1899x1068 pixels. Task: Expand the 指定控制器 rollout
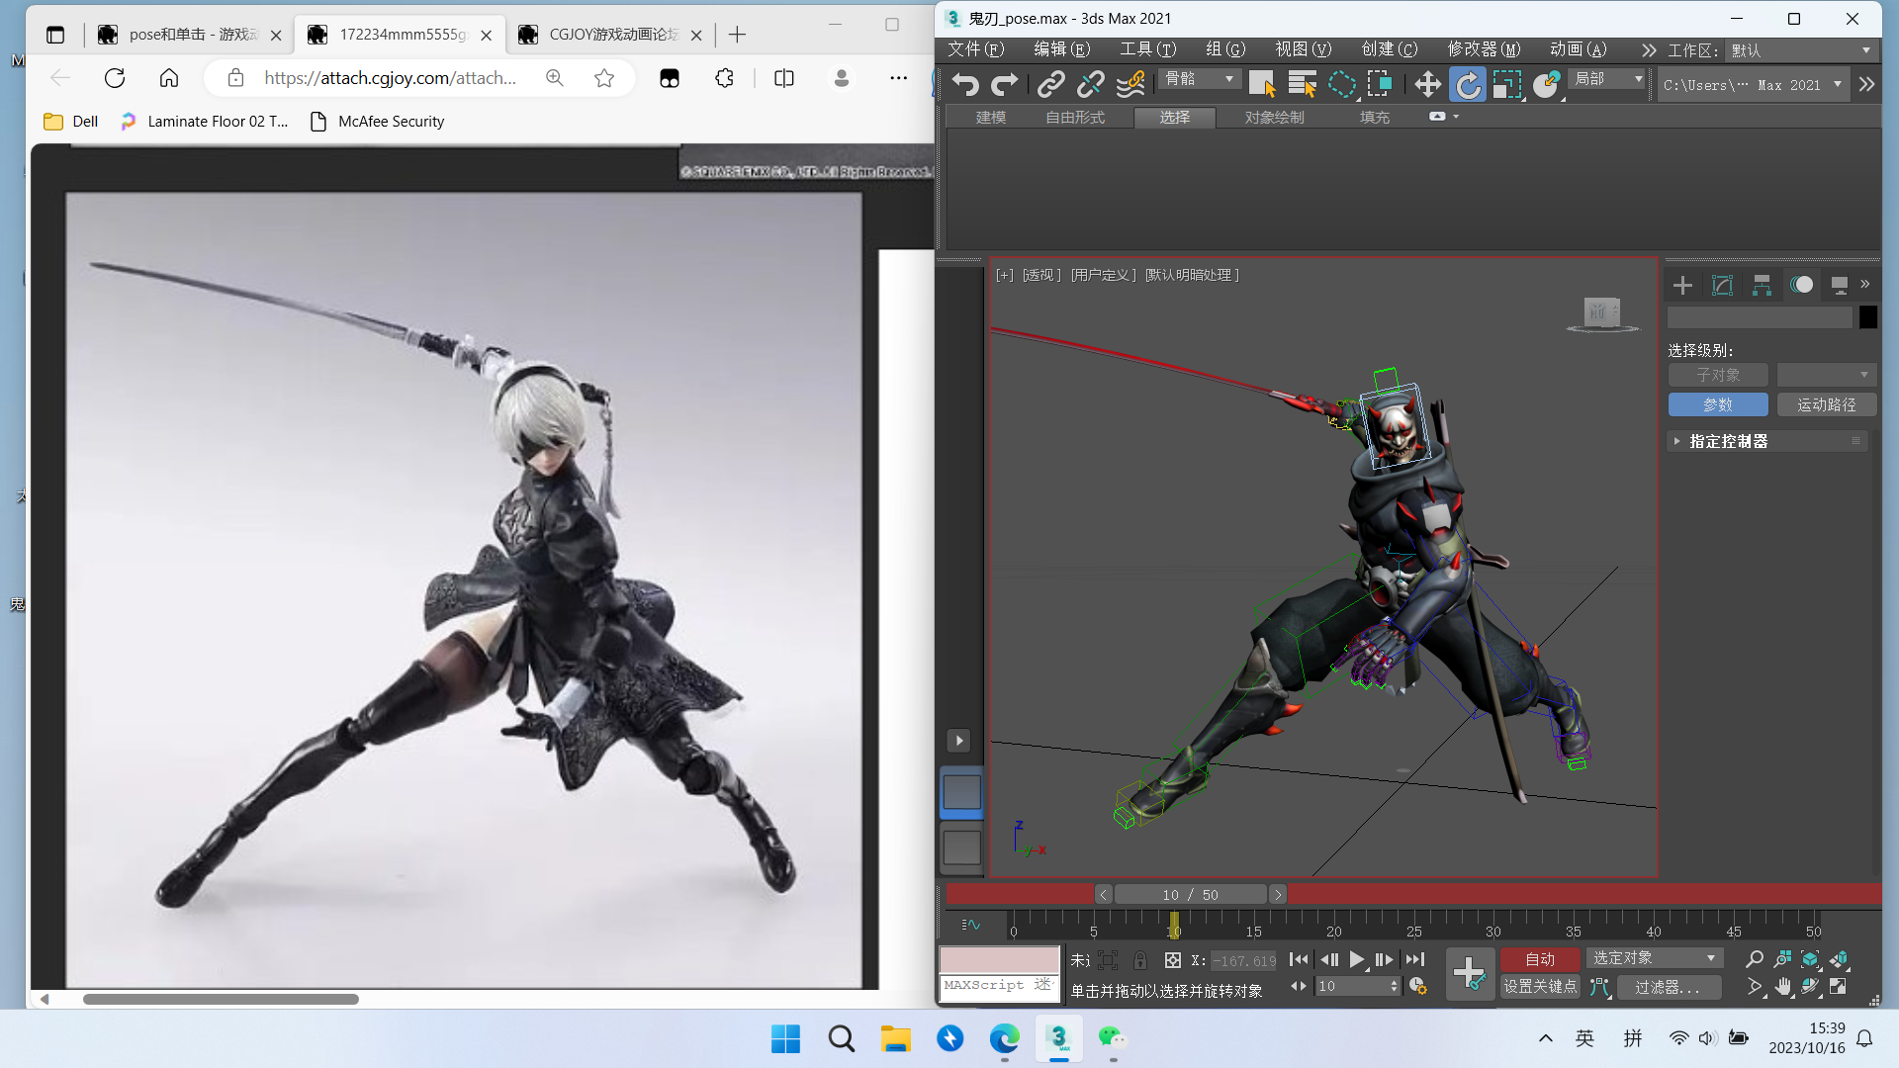click(x=1766, y=441)
